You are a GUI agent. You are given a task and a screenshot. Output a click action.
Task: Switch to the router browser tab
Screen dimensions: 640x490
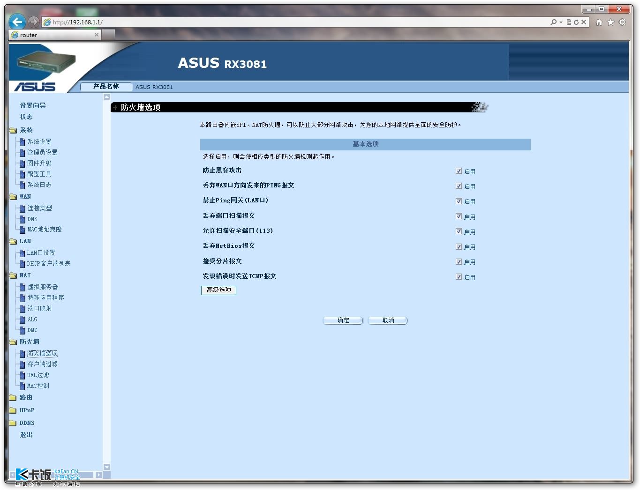[55, 35]
